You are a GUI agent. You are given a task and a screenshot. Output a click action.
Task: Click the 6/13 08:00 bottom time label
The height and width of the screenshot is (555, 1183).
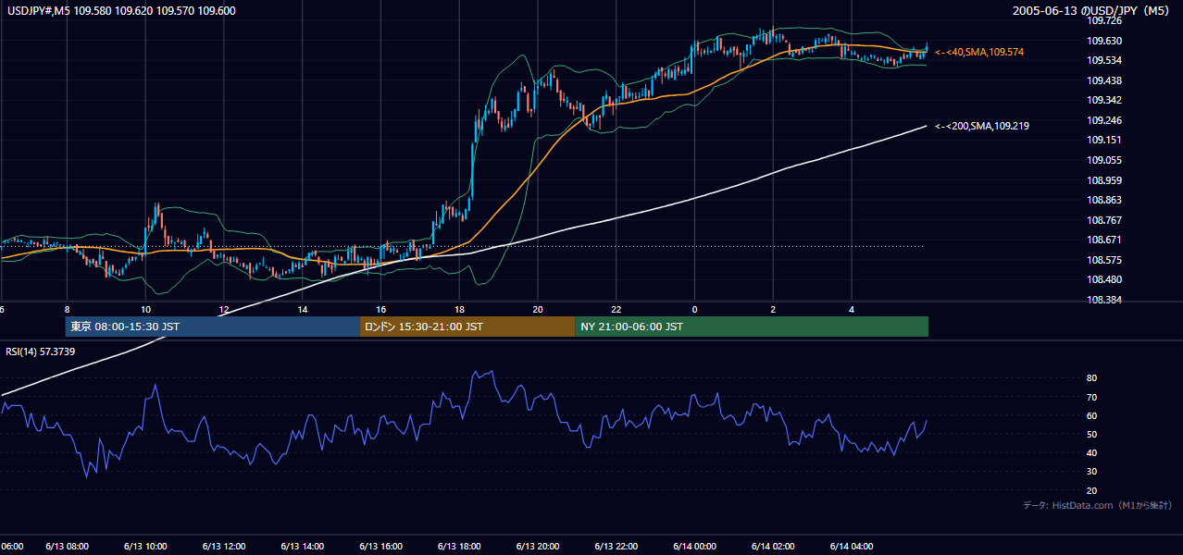[67, 547]
